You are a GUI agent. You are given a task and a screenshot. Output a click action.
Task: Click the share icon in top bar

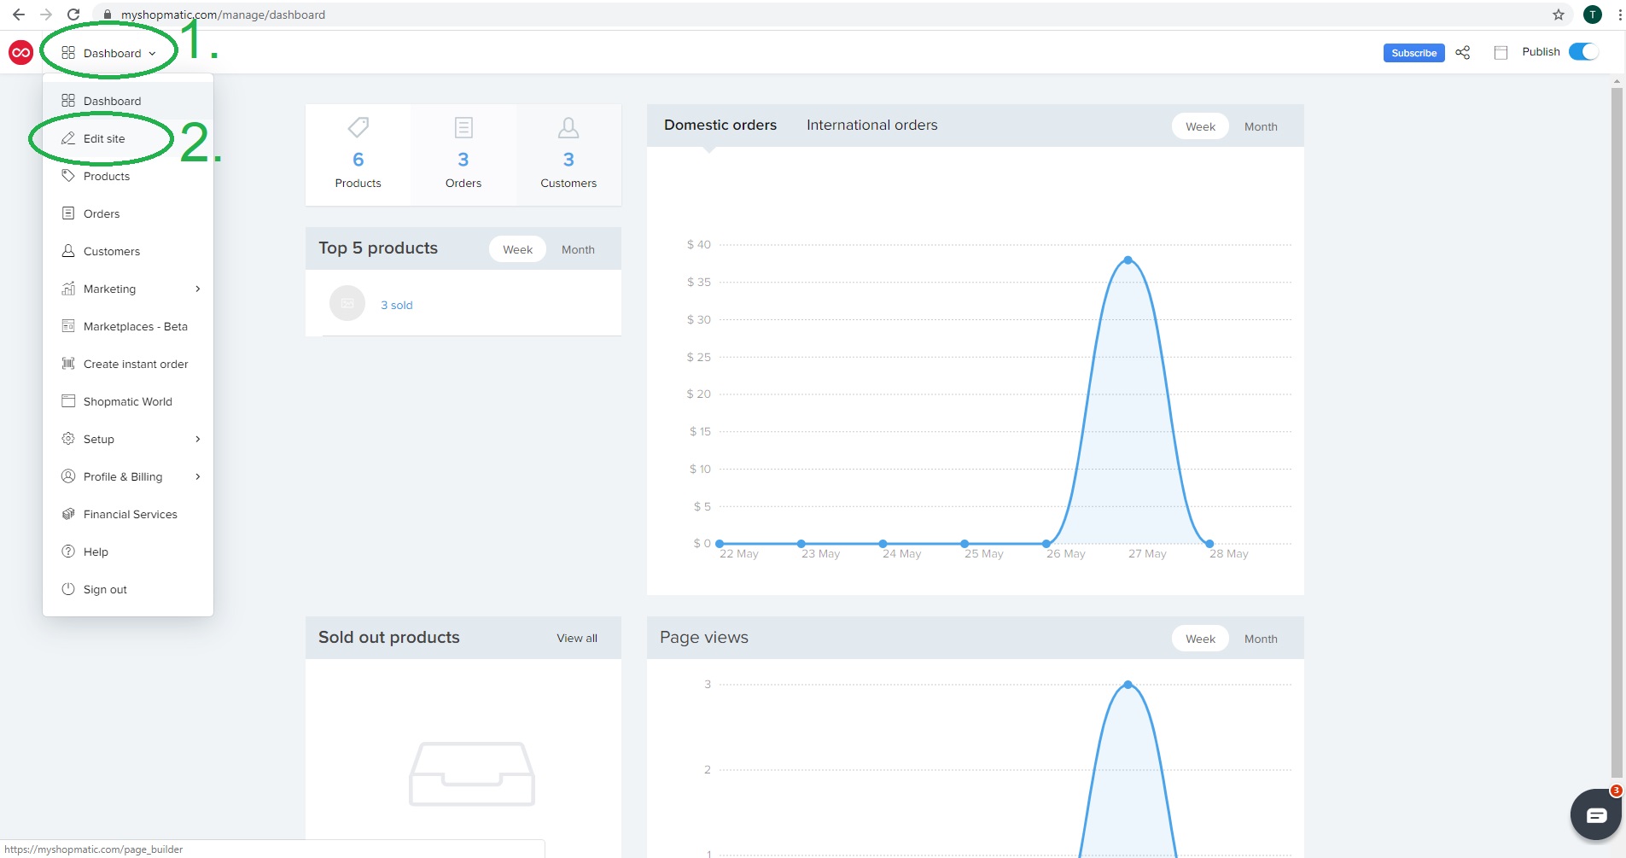[x=1463, y=53]
